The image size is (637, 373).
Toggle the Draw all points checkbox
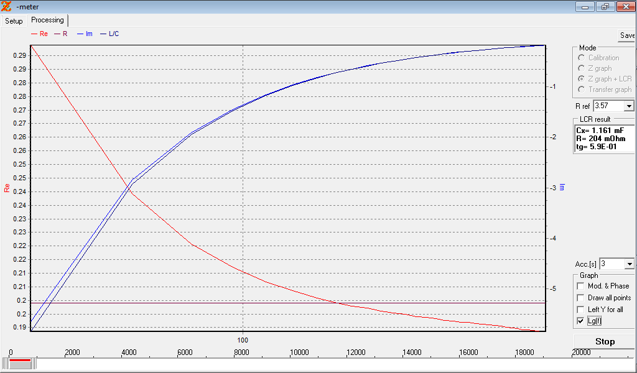pyautogui.click(x=580, y=298)
